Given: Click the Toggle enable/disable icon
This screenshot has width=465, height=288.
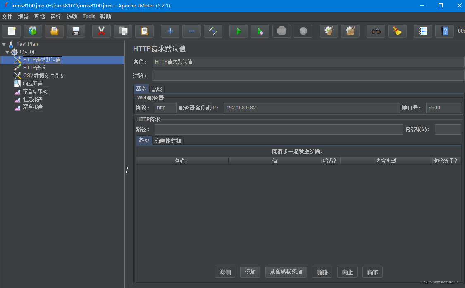Looking at the screenshot, I should coord(213,31).
